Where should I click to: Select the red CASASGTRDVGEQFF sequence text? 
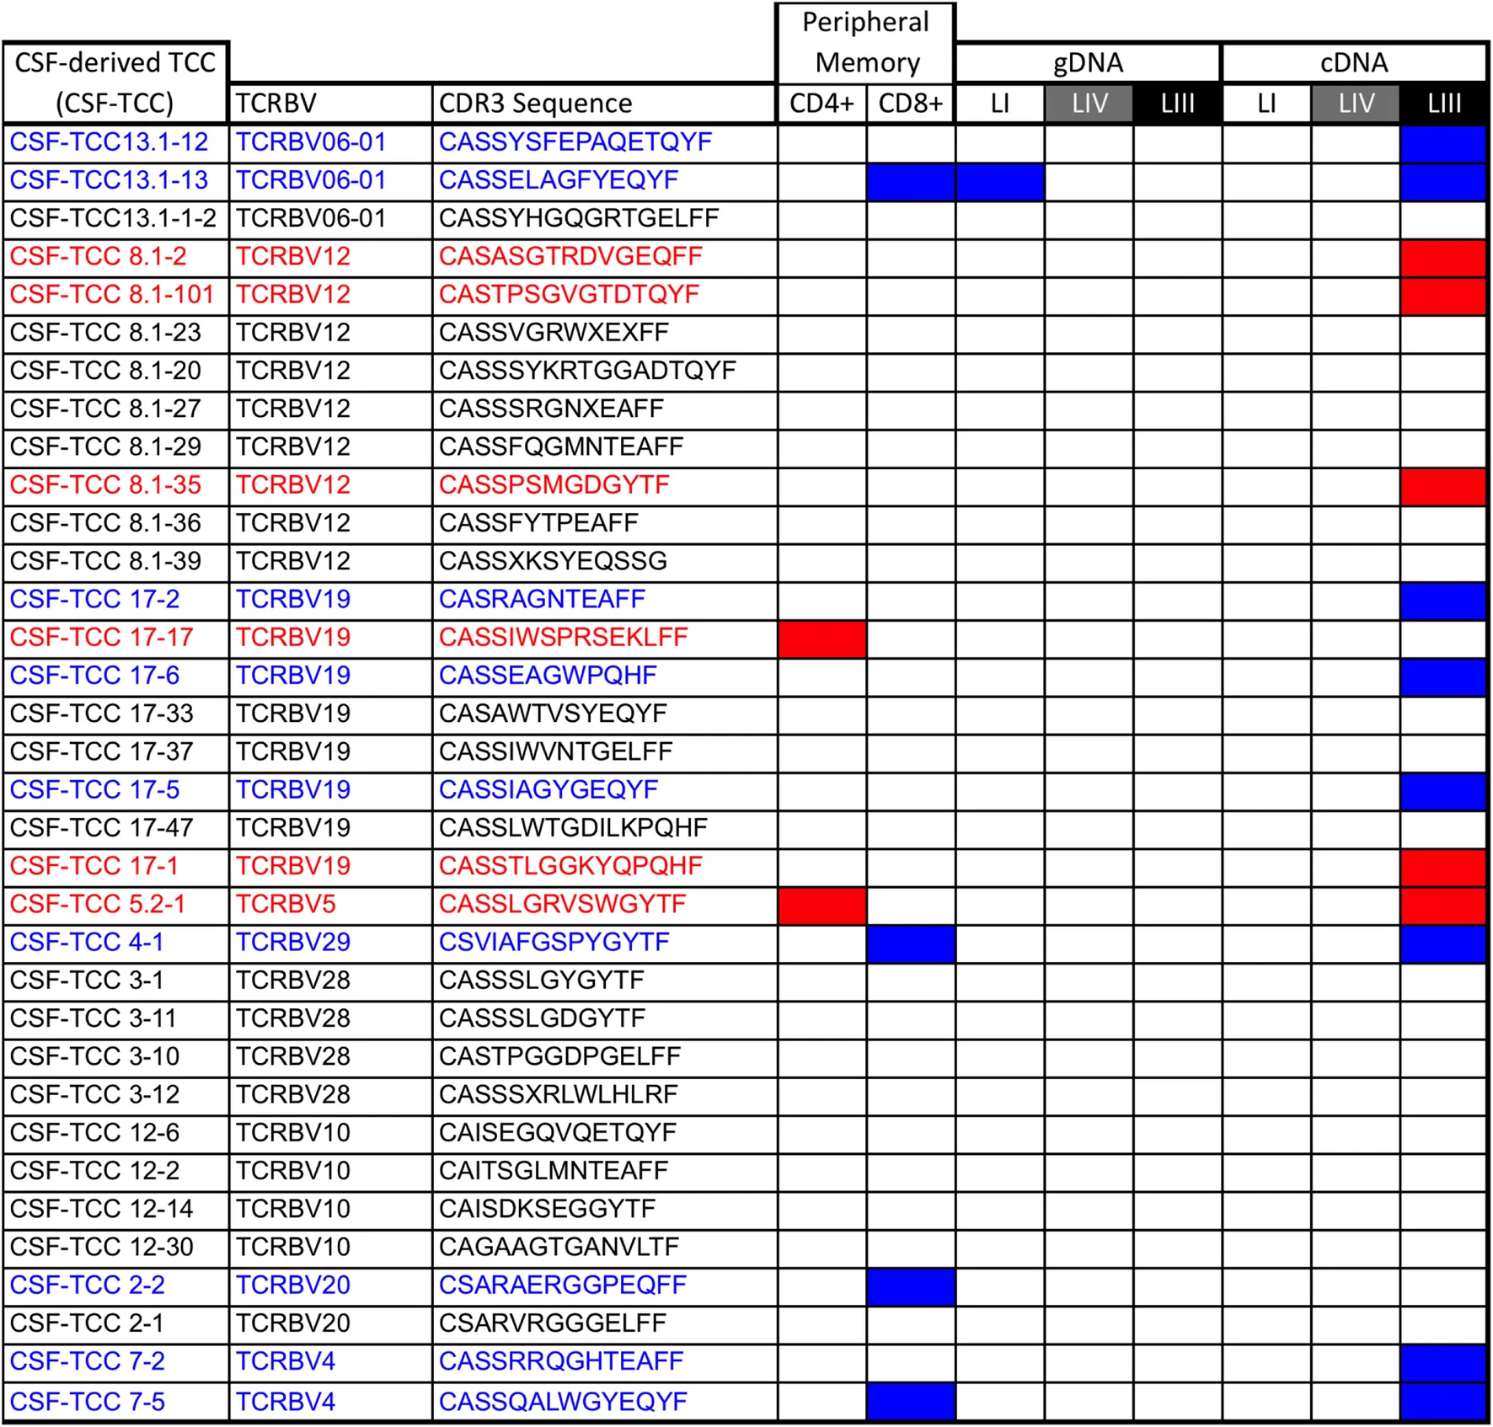pos(570,257)
